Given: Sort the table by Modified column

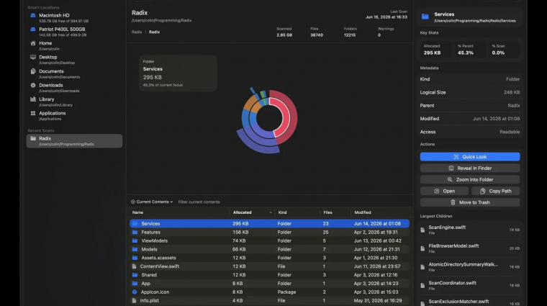Looking at the screenshot, I should point(363,212).
